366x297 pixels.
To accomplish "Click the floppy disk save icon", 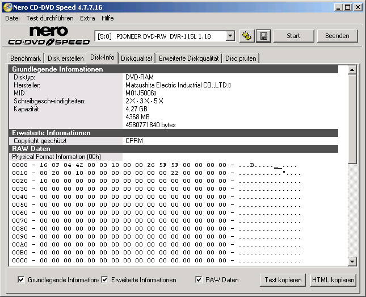I will pyautogui.click(x=263, y=36).
